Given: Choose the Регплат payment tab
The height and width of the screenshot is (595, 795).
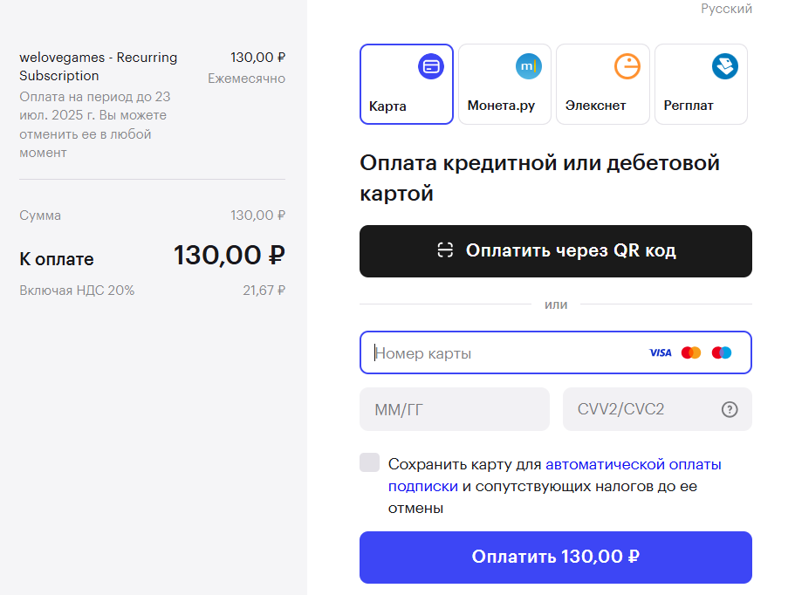Looking at the screenshot, I should pyautogui.click(x=702, y=84).
